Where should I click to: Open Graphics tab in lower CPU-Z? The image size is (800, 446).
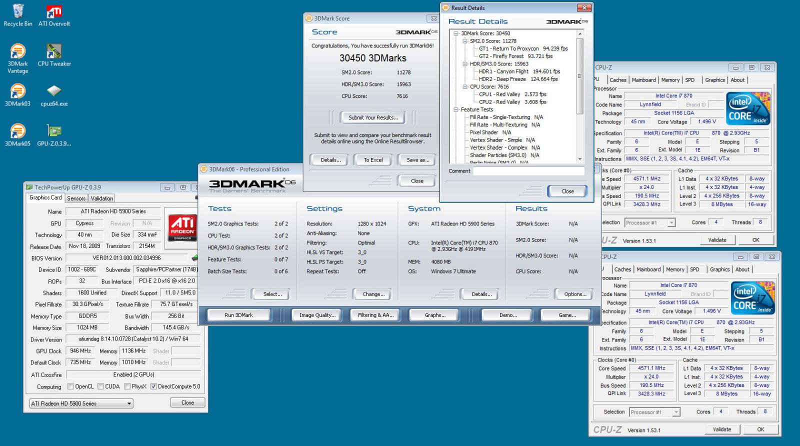pyautogui.click(x=719, y=269)
